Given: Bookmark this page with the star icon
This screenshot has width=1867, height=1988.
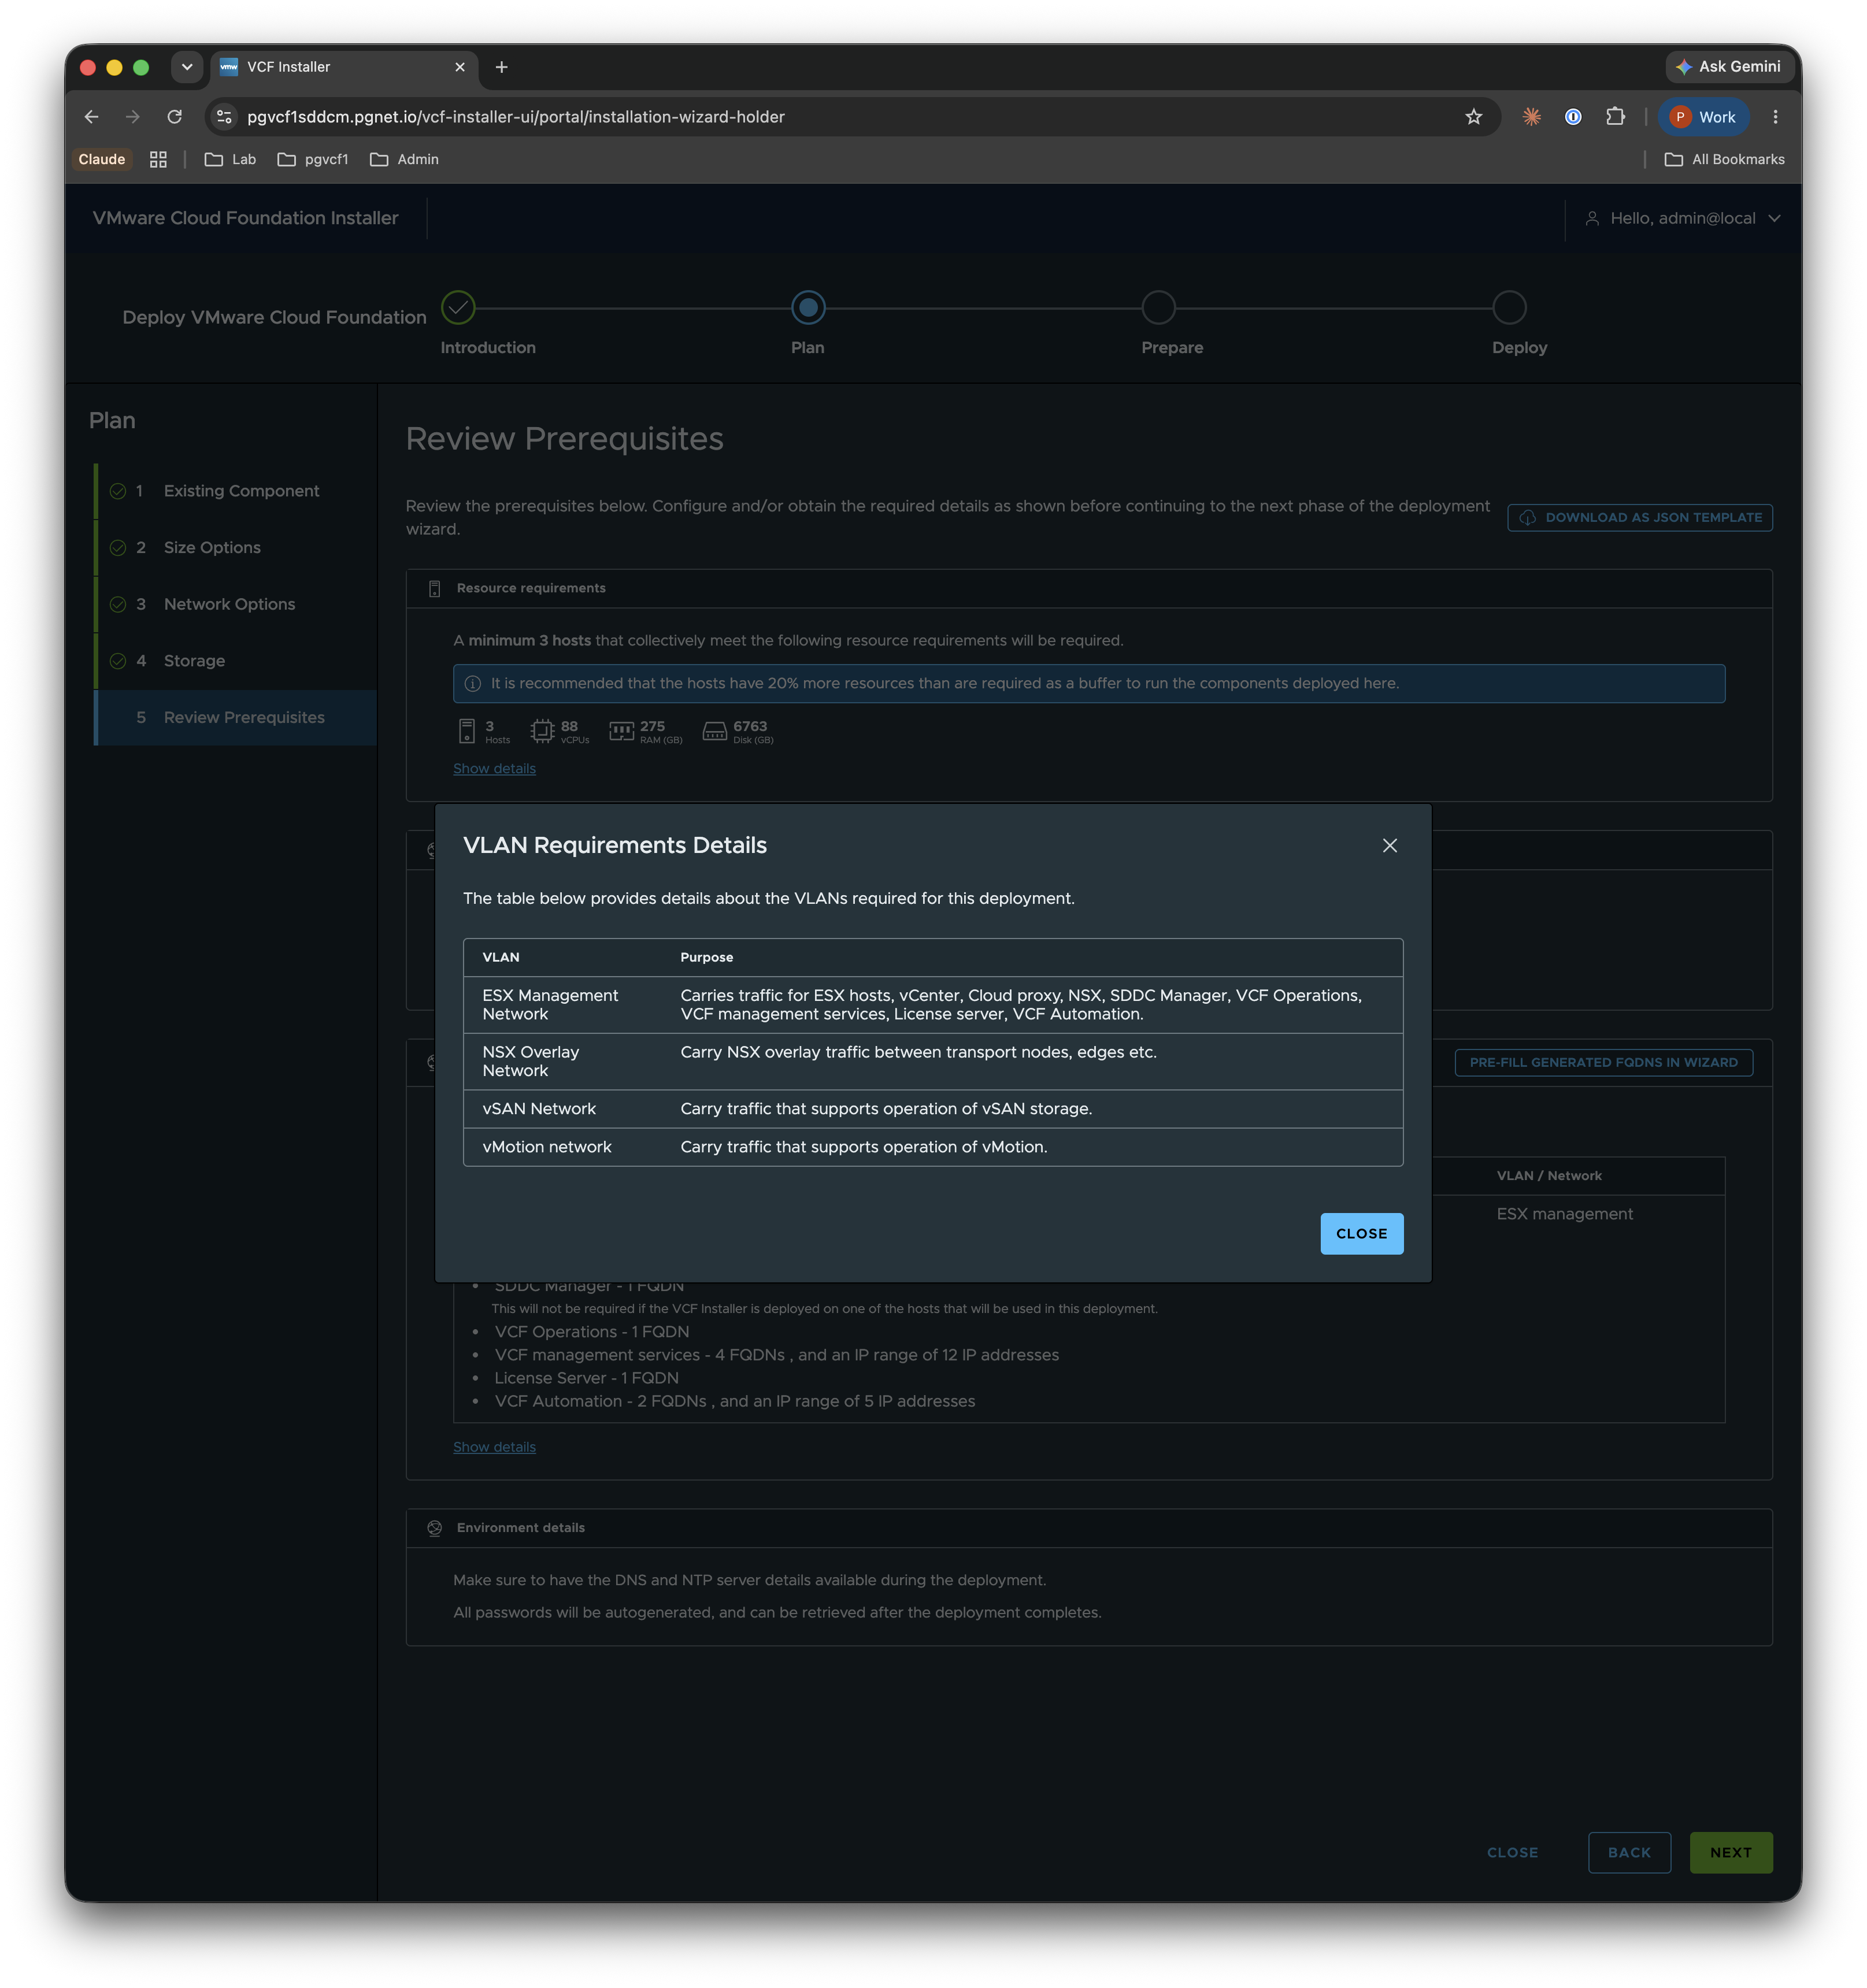Looking at the screenshot, I should [1473, 117].
